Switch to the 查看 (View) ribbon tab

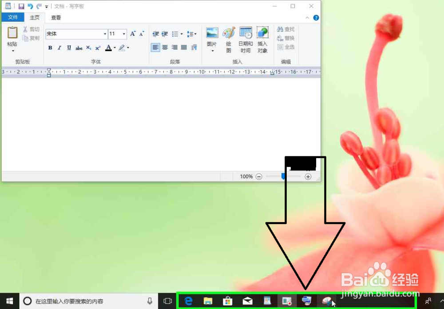[55, 17]
